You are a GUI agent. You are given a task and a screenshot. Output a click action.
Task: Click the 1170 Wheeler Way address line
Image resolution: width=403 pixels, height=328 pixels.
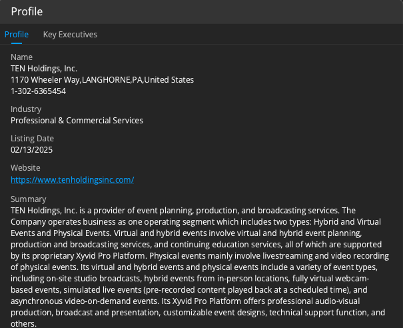(x=103, y=80)
